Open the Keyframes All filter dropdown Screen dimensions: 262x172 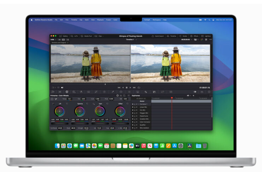[189, 96]
